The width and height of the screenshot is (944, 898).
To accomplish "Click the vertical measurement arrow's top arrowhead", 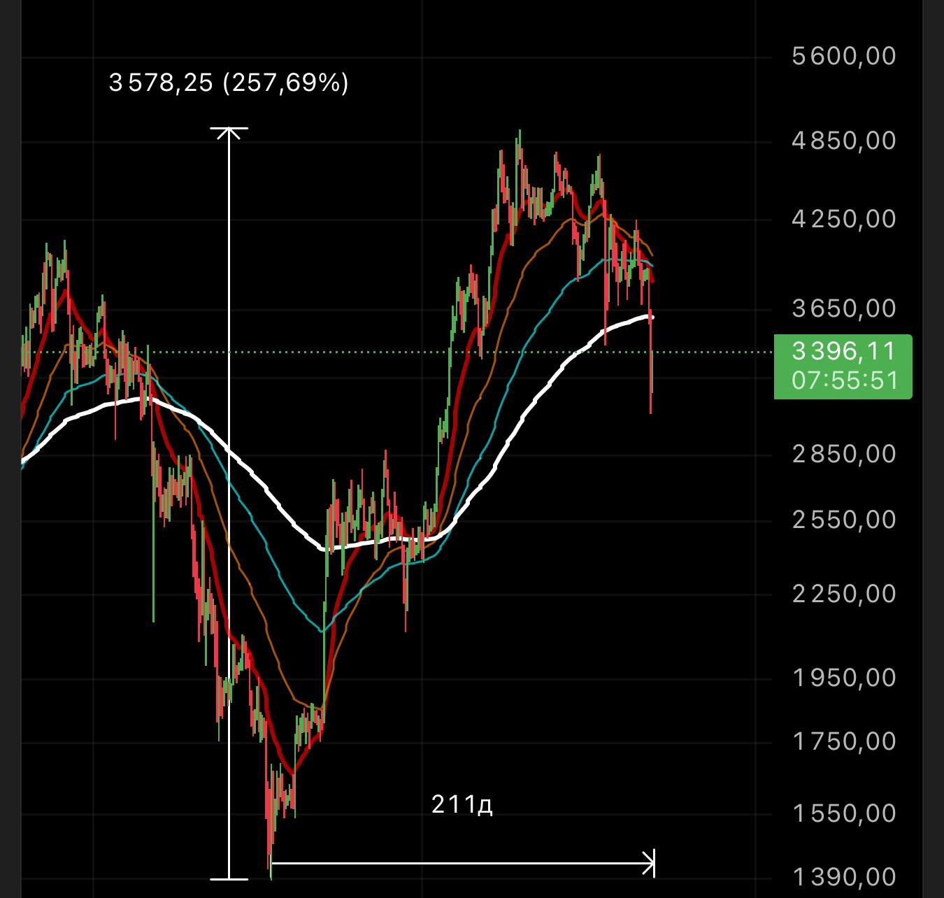I will 229,130.
